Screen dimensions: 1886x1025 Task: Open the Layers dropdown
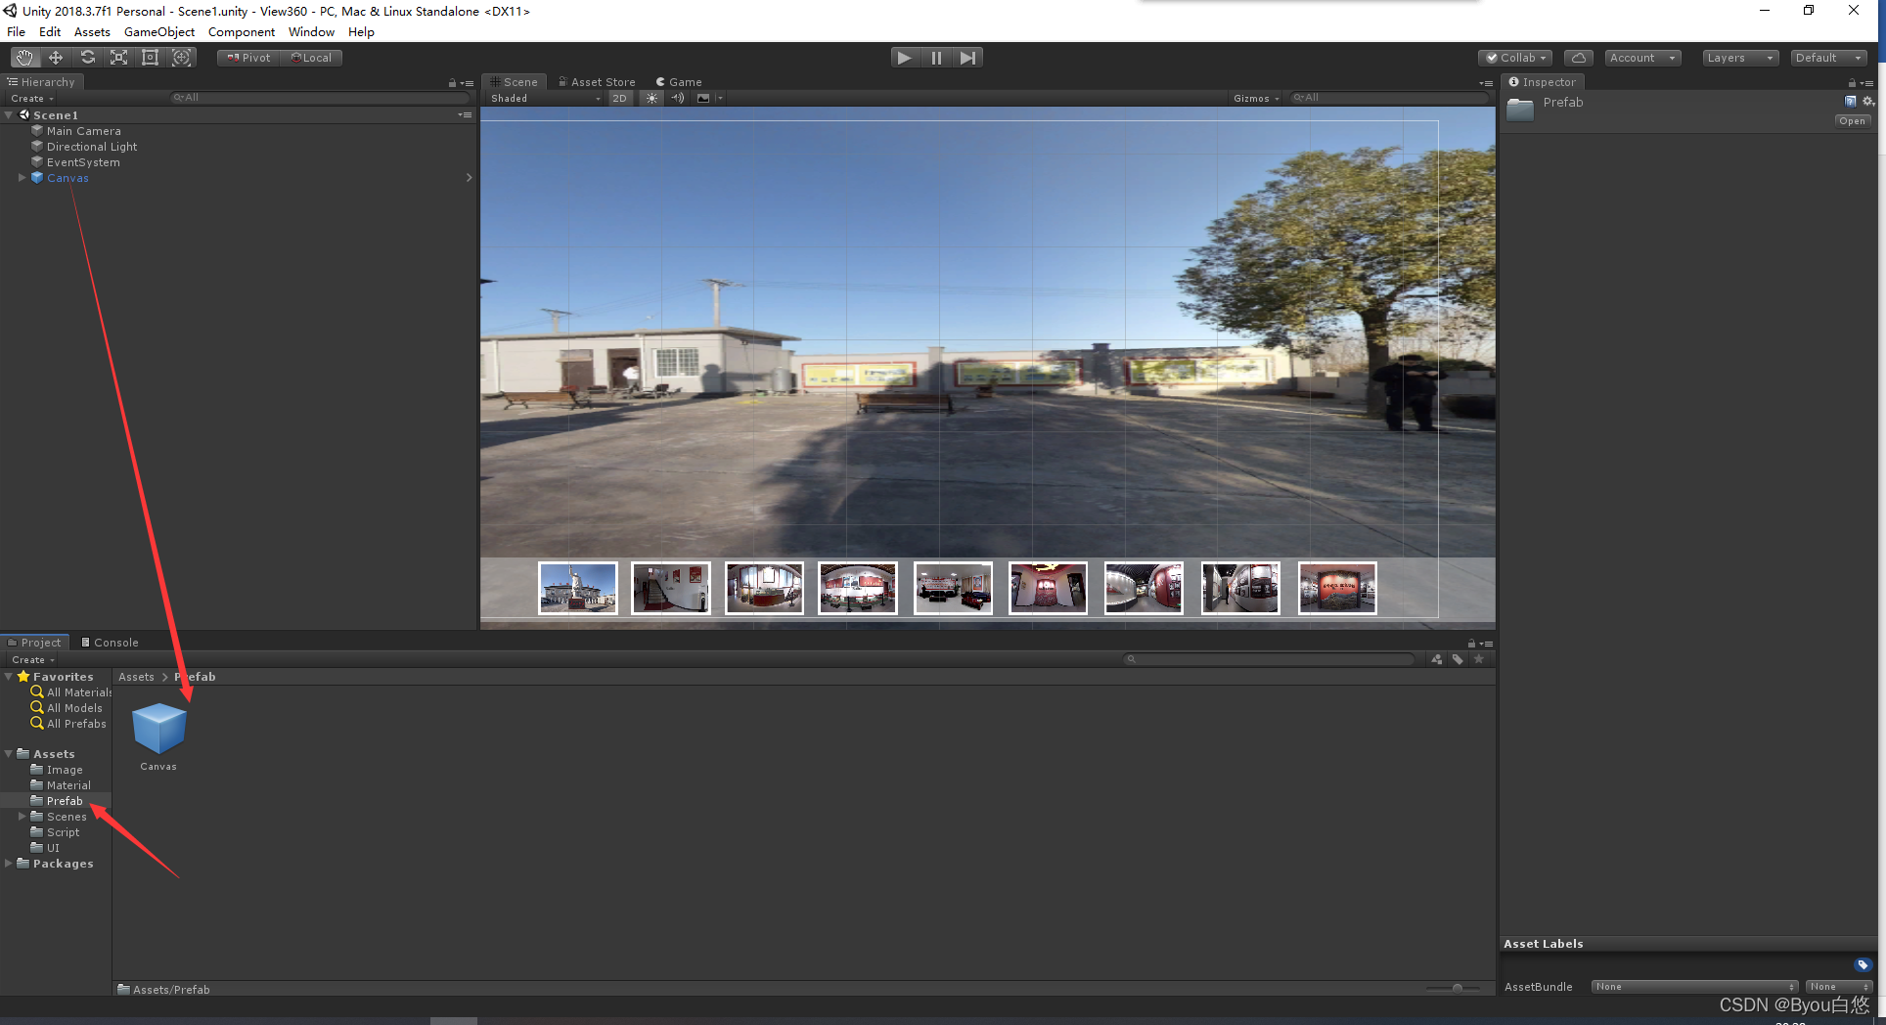pos(1740,58)
